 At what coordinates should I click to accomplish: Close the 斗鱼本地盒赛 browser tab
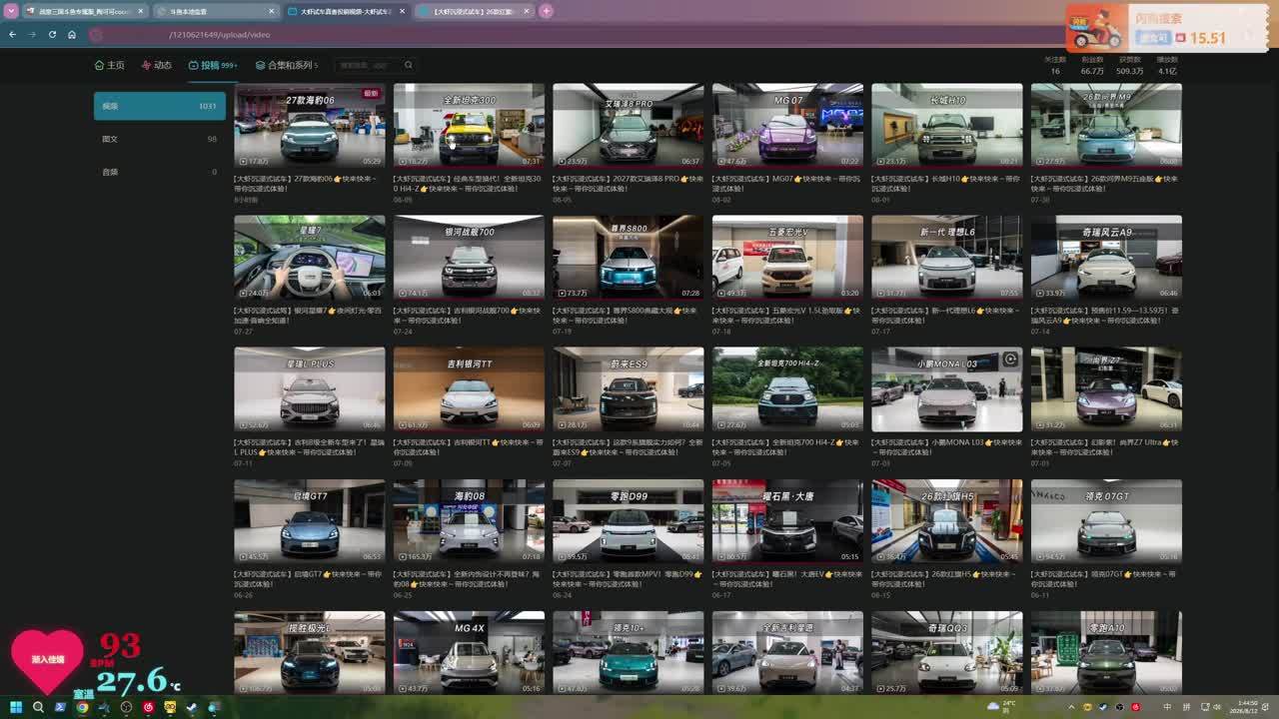(x=271, y=11)
